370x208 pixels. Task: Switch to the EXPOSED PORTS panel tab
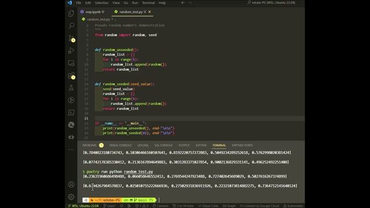(242, 145)
